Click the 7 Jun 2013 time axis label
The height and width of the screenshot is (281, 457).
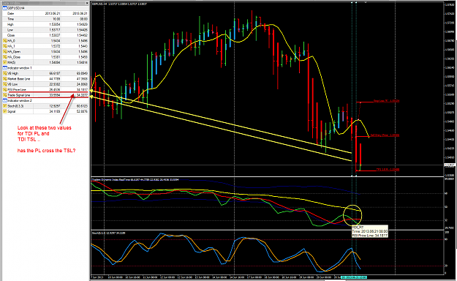97,277
